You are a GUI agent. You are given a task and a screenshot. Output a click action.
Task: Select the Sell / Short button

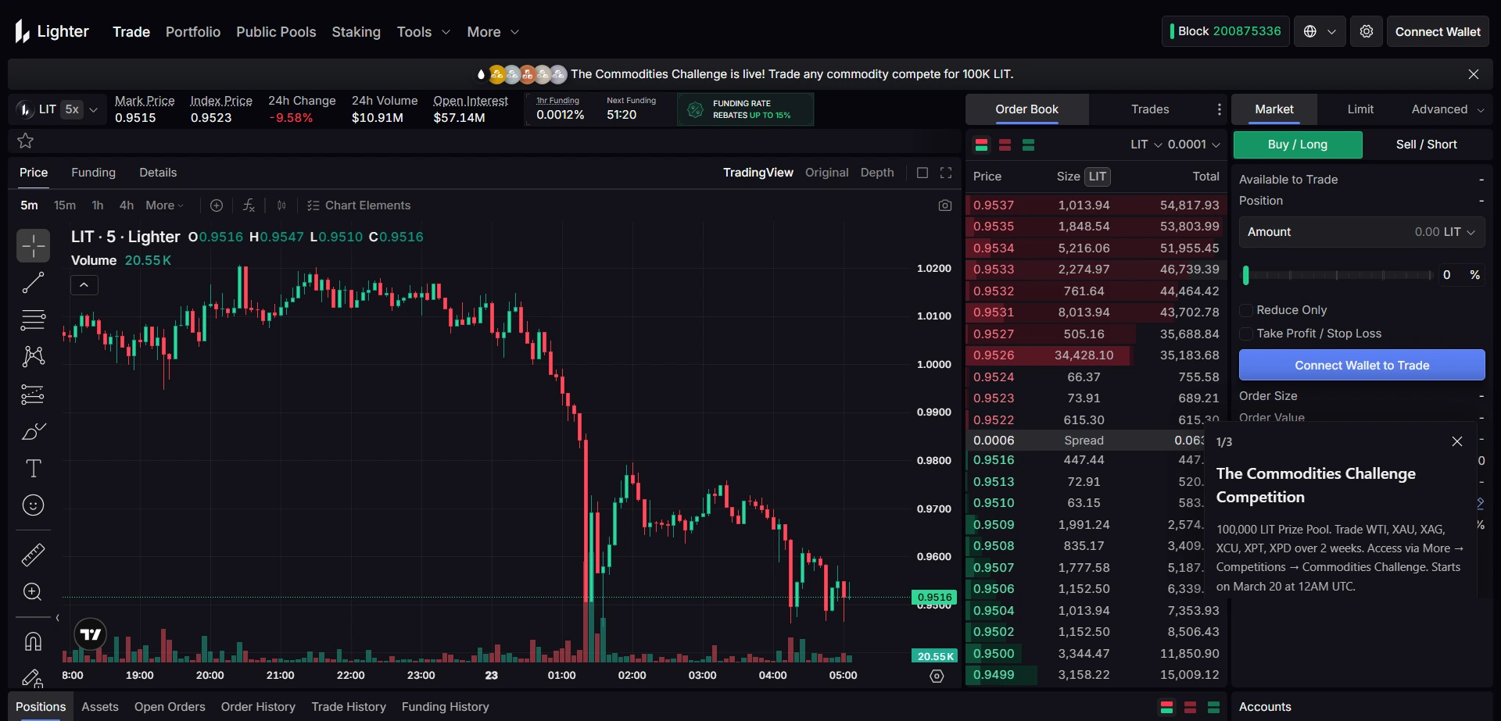click(1426, 145)
